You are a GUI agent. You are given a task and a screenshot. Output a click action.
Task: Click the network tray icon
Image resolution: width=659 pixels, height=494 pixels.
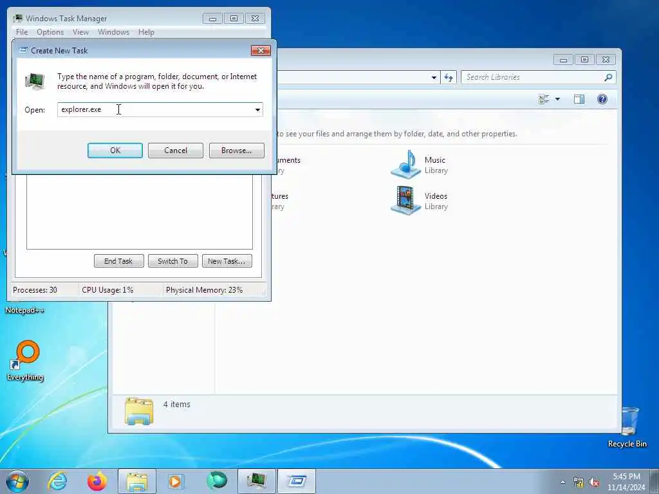[579, 482]
